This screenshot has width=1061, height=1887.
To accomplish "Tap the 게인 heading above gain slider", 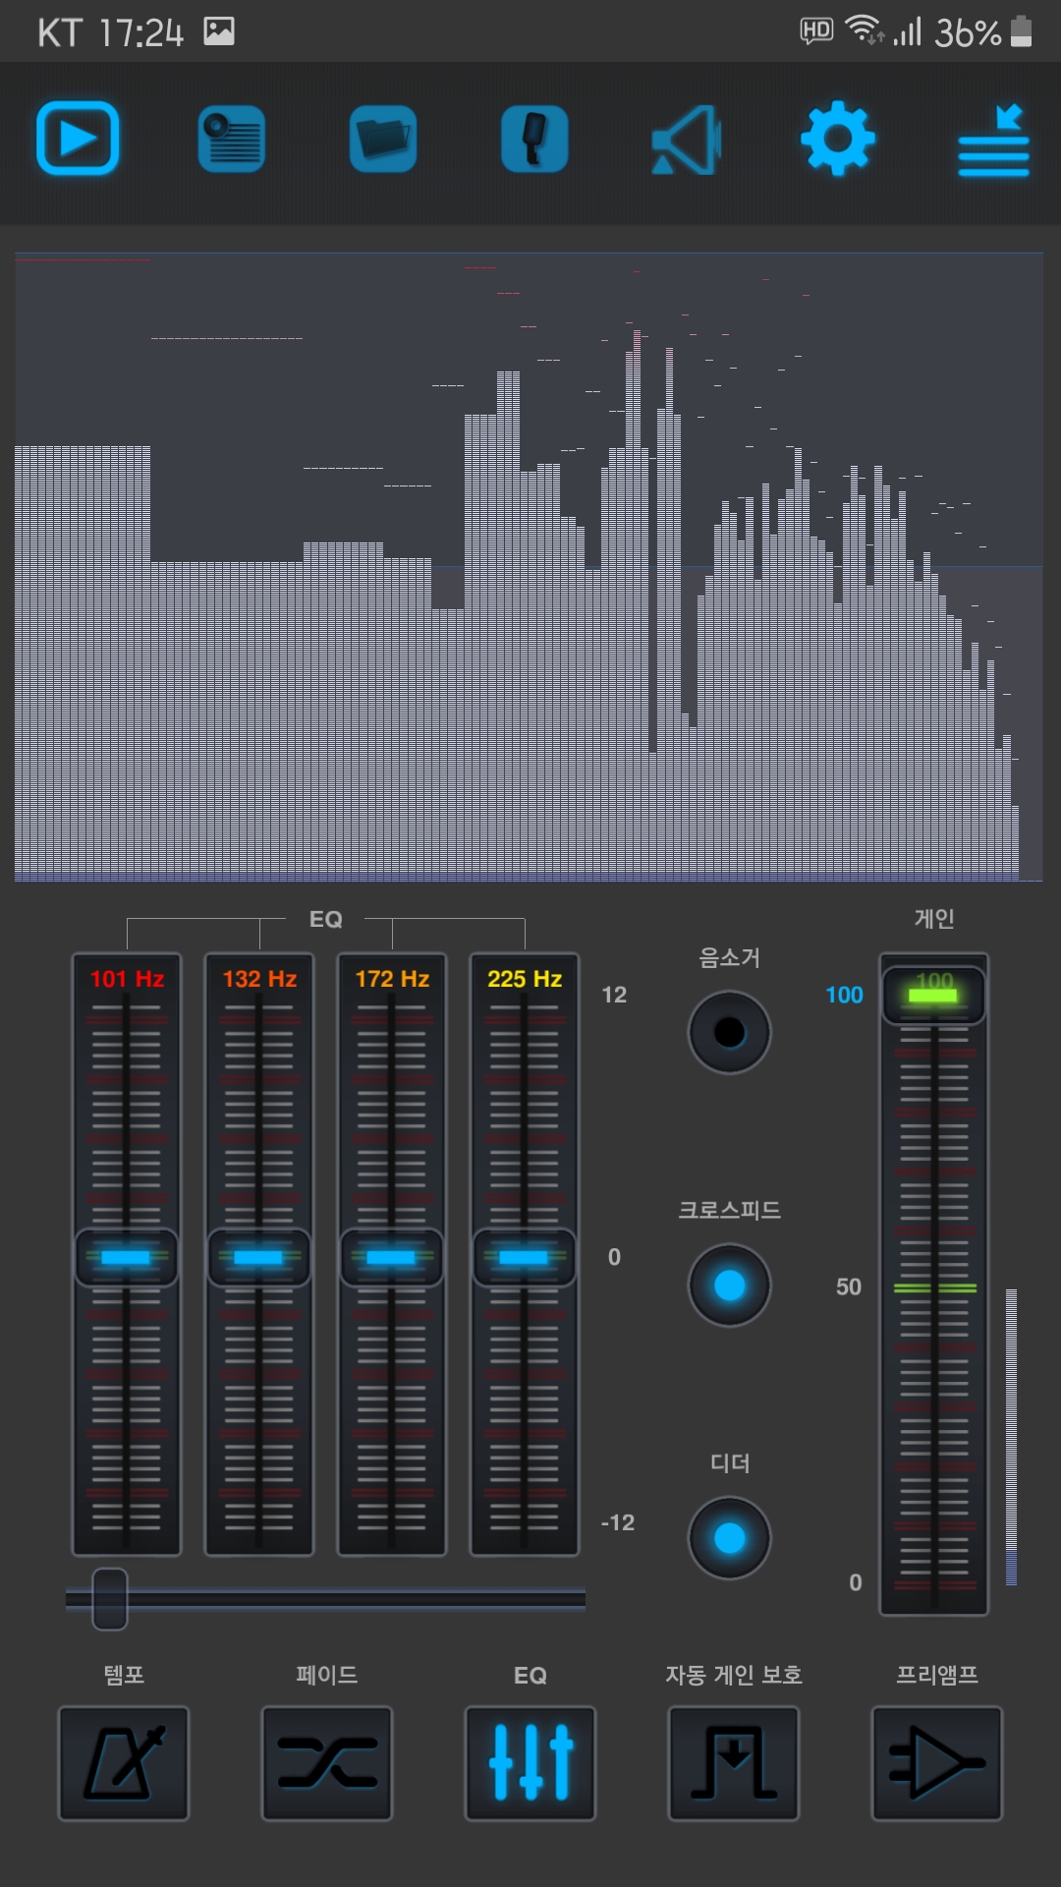I will point(934,918).
